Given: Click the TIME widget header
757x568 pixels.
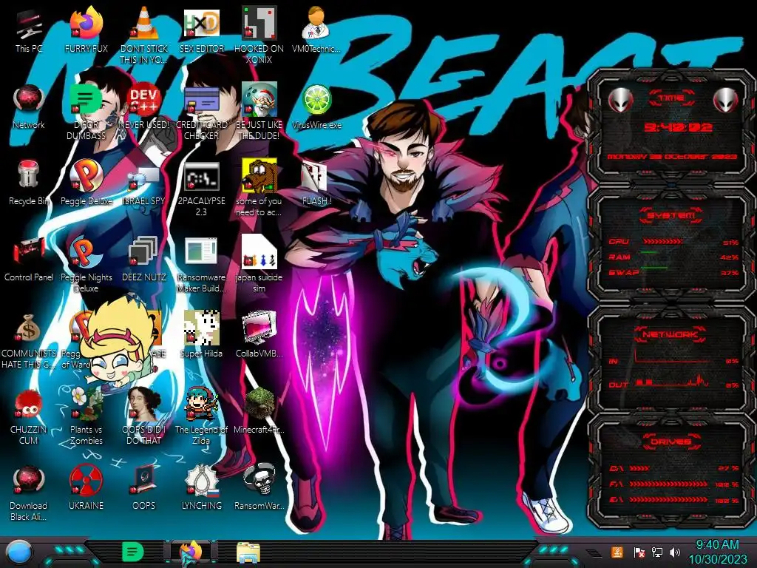Looking at the screenshot, I should coord(671,98).
